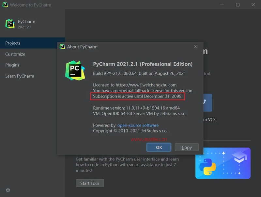The width and height of the screenshot is (261, 197).
Task: Minimize the Welcome to PyCharm window
Action: [222, 5]
